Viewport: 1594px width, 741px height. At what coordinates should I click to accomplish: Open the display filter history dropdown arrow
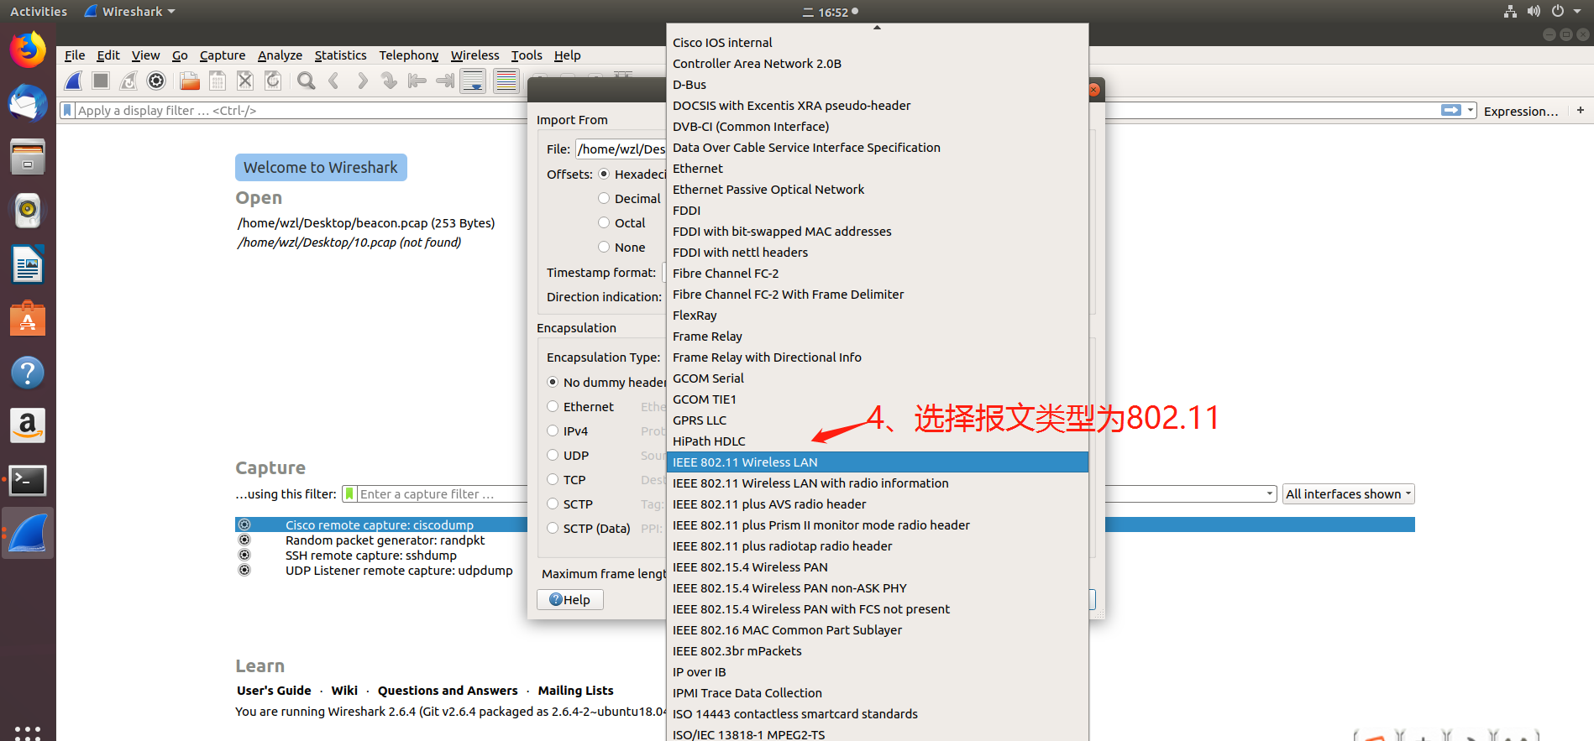[1471, 110]
